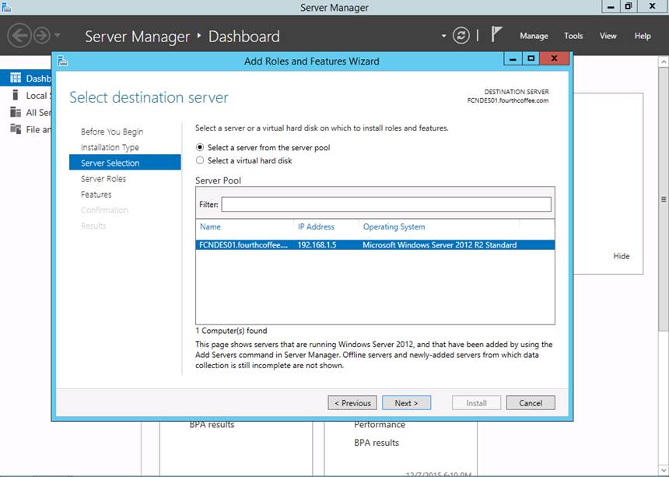Click the Server Manager vertical scrollbar
Image resolution: width=669 pixels, height=477 pixels.
tap(664, 198)
